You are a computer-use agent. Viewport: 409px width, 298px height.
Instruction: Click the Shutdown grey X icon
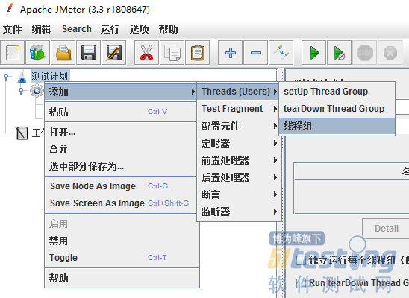point(390,53)
